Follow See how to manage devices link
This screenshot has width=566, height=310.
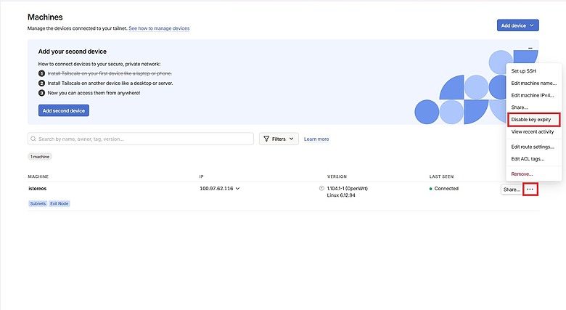click(159, 28)
